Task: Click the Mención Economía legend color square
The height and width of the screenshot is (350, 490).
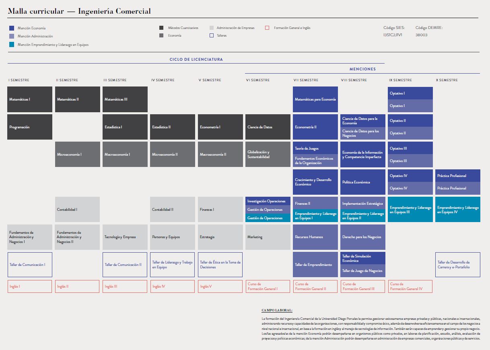Action: click(x=12, y=28)
